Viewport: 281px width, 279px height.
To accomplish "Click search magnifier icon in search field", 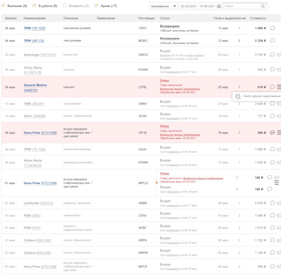I will [x=263, y=6].
